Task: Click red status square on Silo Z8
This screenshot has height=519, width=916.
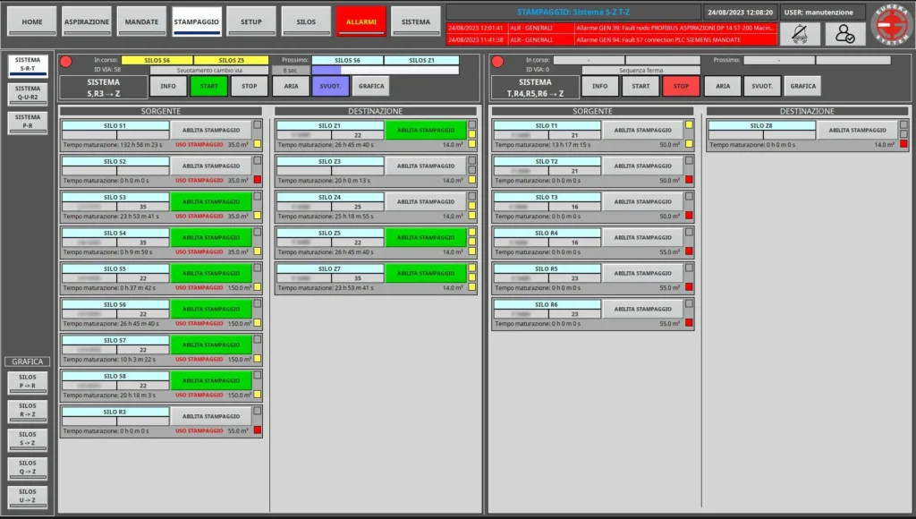Action: coord(903,144)
